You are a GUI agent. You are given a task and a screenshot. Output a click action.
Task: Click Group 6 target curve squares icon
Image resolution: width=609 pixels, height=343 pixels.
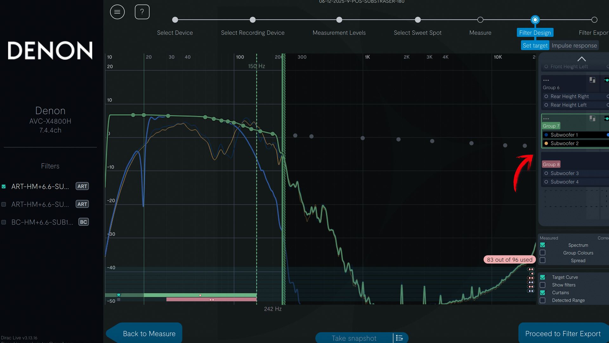[x=592, y=80]
